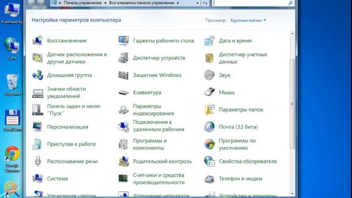Click the Почта (32 бита) icon
The height and width of the screenshot is (198, 352).
coord(210,127)
